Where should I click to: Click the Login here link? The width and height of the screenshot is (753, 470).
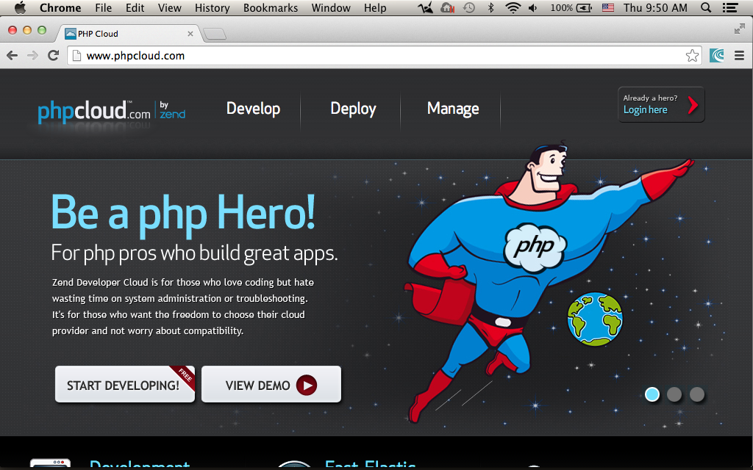click(645, 110)
